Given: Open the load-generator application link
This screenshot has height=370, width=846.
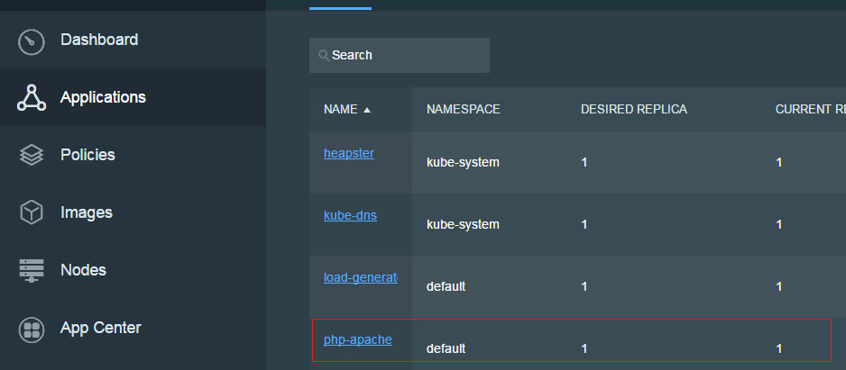Looking at the screenshot, I should (x=361, y=278).
